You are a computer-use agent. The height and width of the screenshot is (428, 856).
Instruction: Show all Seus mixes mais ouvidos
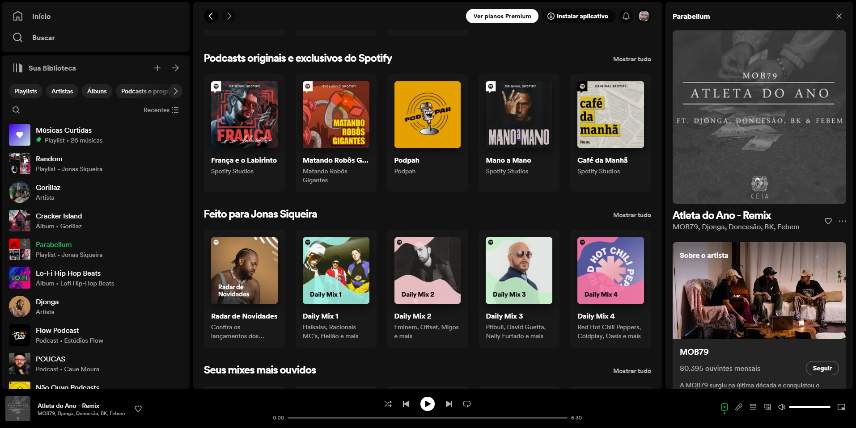[632, 371]
